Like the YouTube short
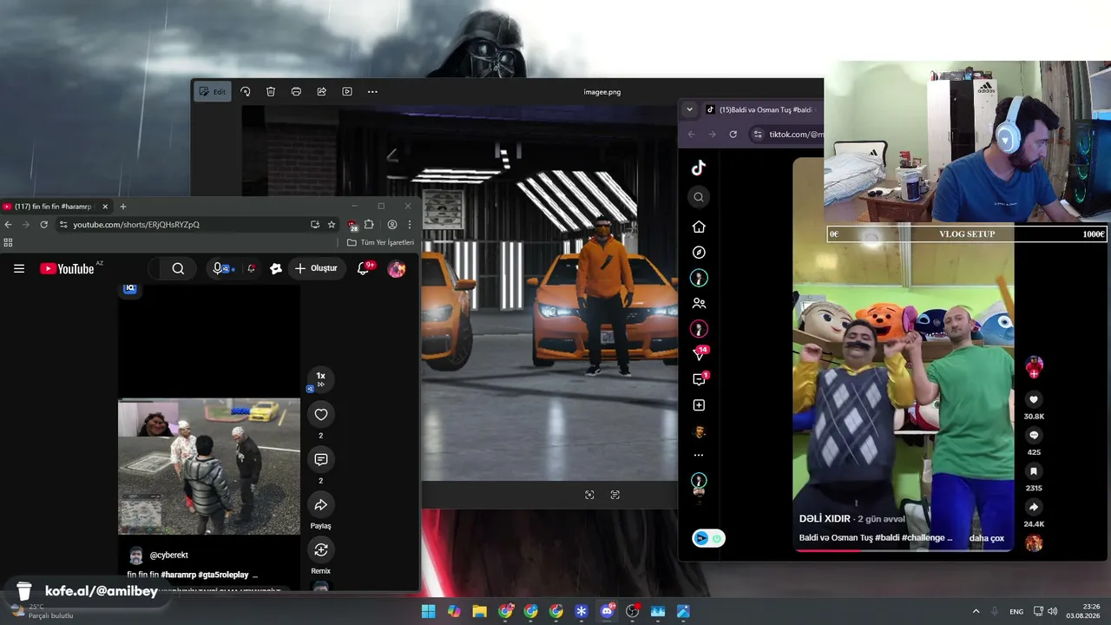 (321, 415)
